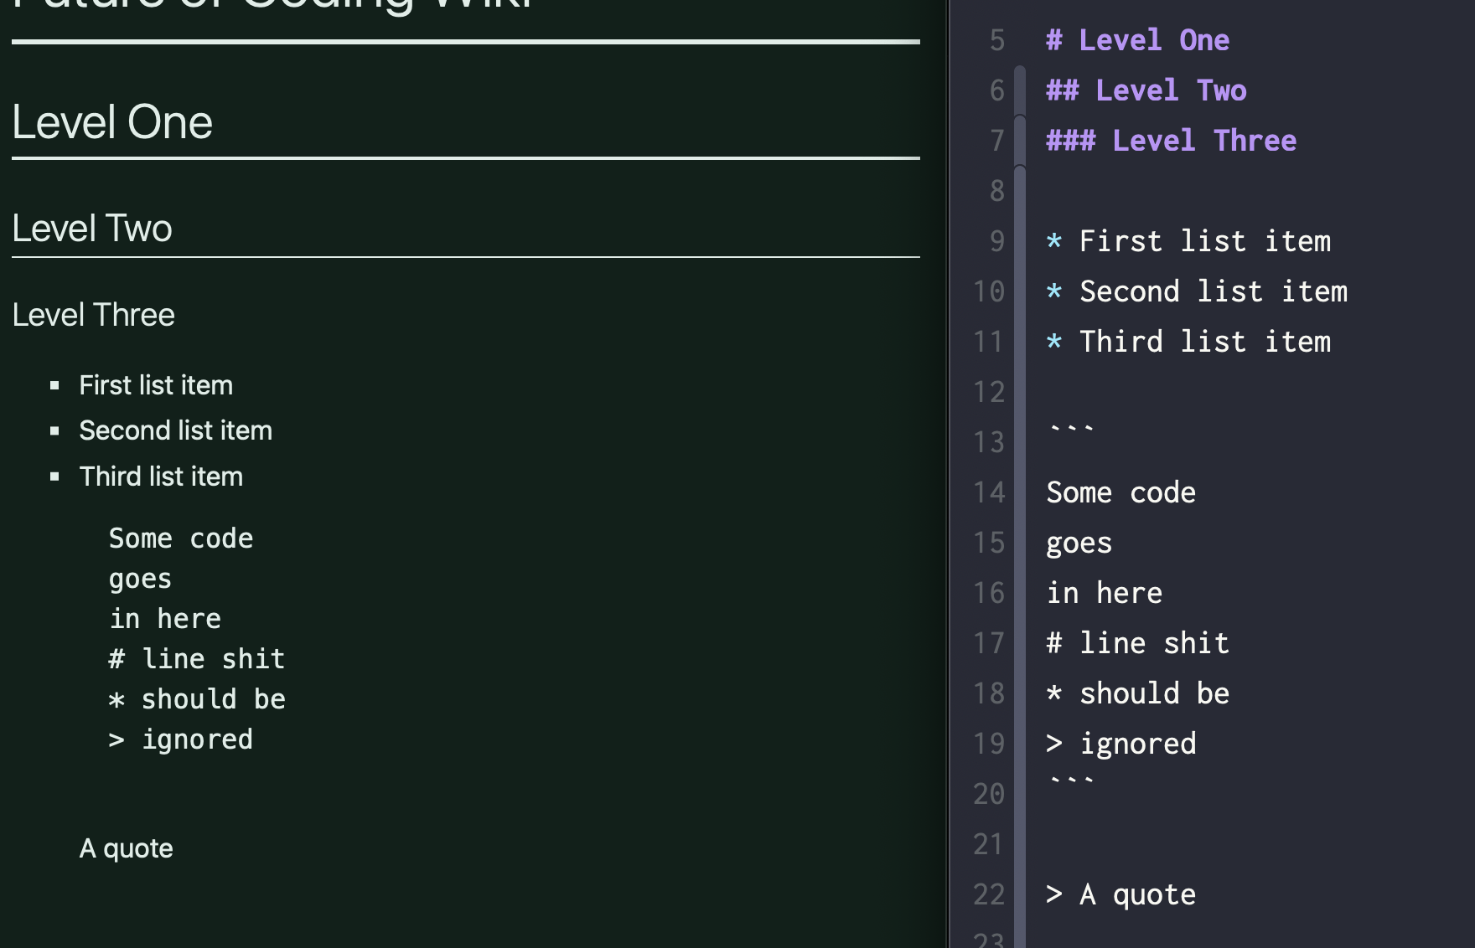Click line number 22 in editor gutter

(x=989, y=894)
